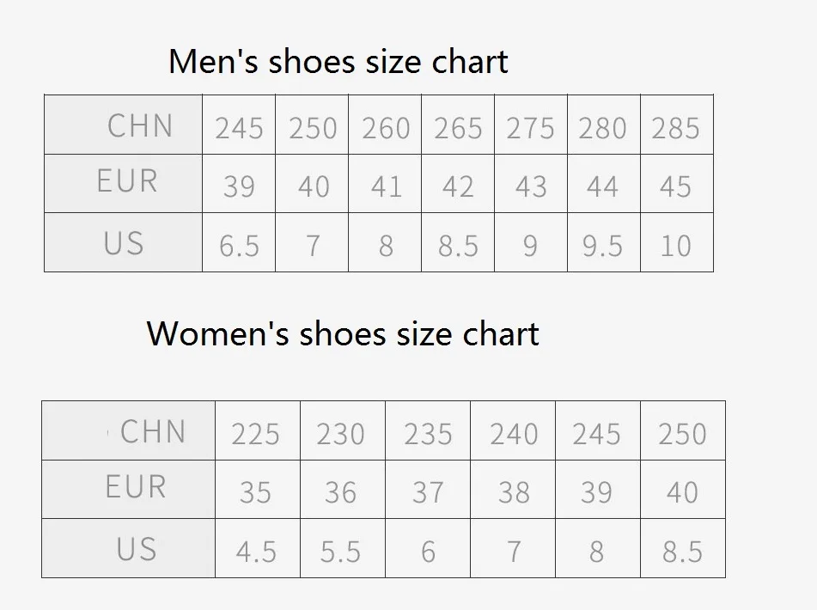Click the Men's shoes size chart title
The width and height of the screenshot is (817, 610).
point(338,62)
